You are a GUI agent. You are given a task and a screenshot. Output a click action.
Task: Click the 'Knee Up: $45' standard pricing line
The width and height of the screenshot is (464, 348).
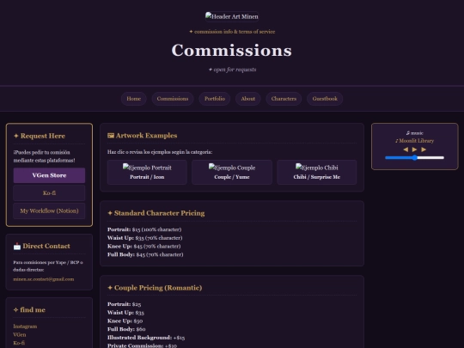click(x=143, y=246)
